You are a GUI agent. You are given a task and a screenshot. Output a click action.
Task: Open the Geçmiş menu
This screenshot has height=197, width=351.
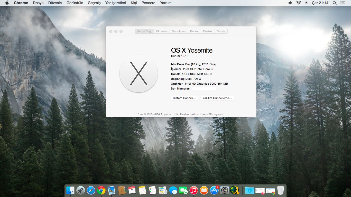(94, 3)
